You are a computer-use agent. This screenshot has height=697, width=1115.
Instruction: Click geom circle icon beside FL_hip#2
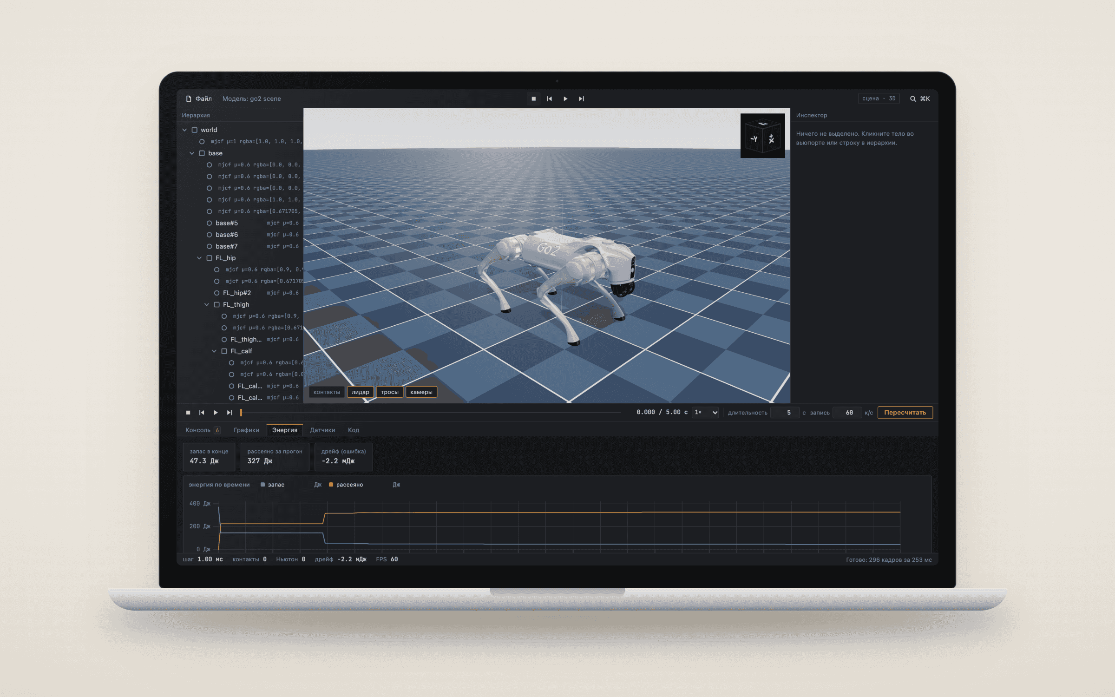click(217, 293)
